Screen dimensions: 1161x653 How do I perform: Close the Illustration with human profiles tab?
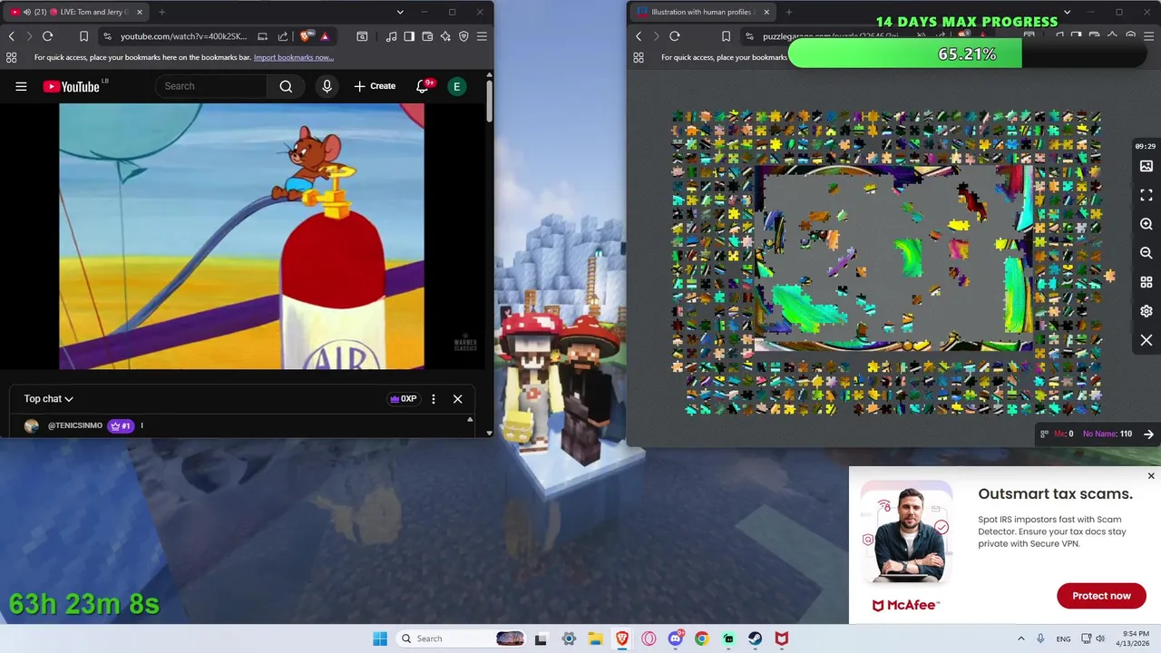pyautogui.click(x=766, y=12)
